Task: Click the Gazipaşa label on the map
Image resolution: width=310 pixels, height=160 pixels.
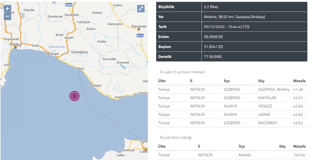Action: pos(95,85)
